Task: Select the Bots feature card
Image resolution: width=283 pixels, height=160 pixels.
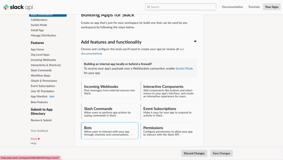Action: (109, 131)
